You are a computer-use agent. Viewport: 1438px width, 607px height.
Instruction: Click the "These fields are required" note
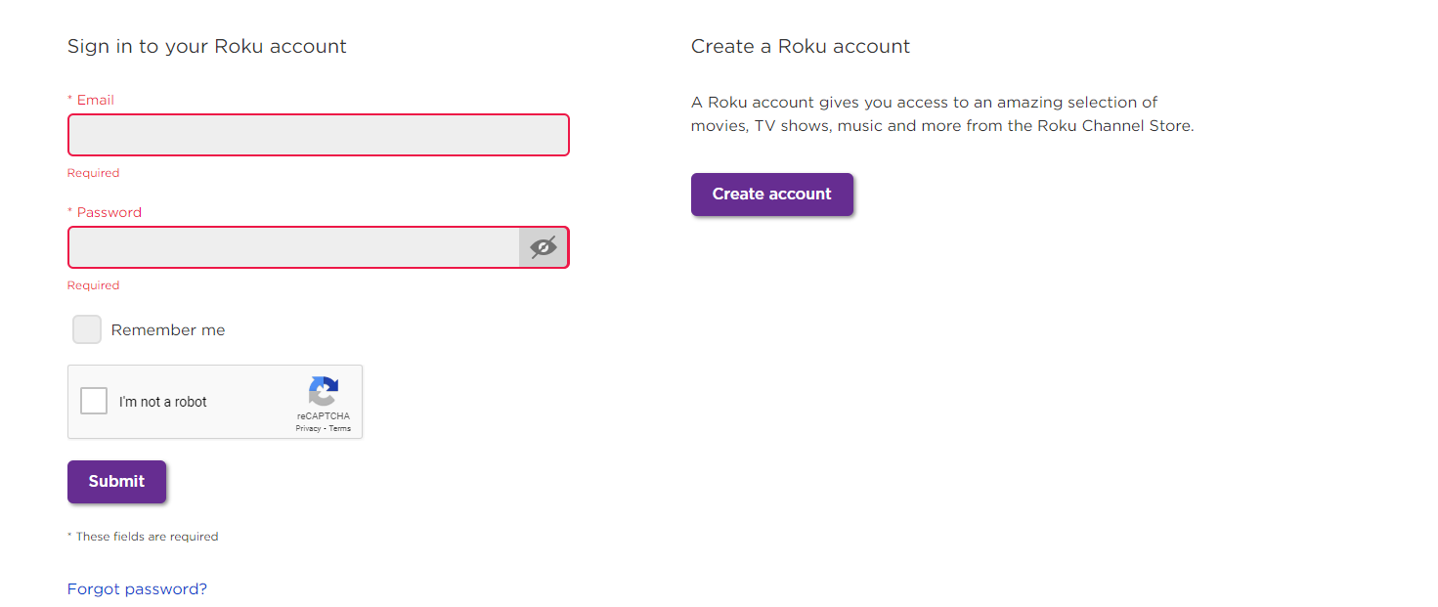coord(143,537)
